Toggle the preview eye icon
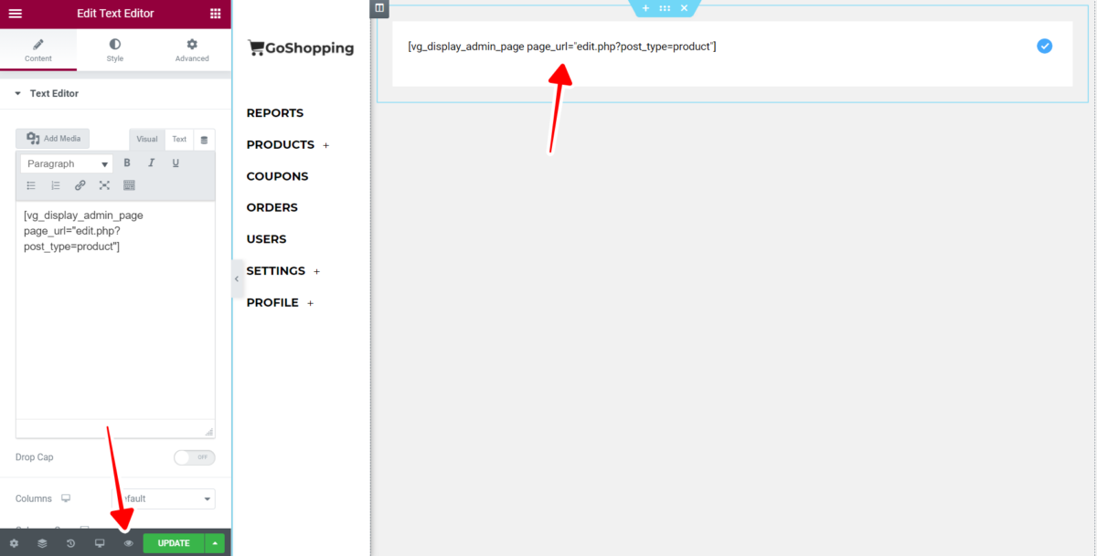Image resolution: width=1097 pixels, height=556 pixels. [x=128, y=542]
